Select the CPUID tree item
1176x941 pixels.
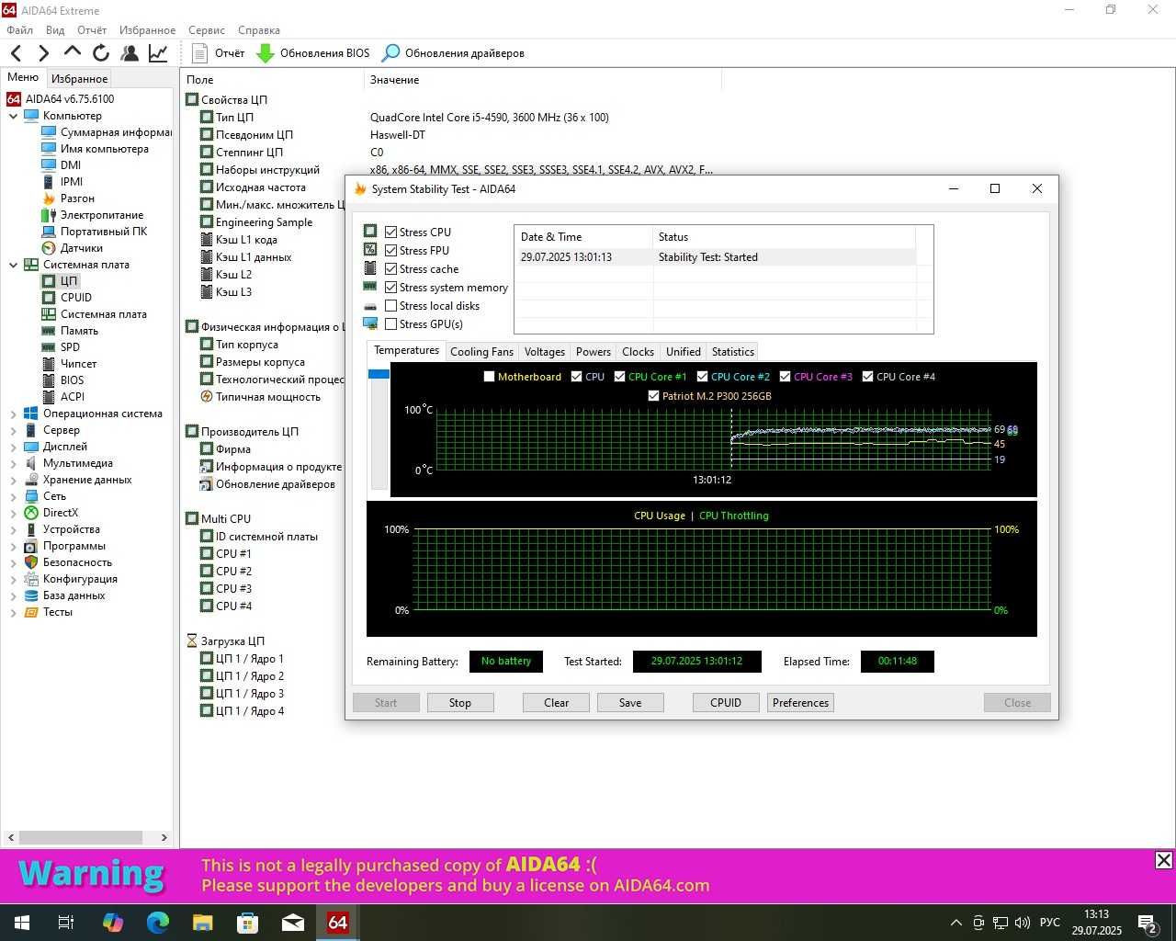point(75,298)
